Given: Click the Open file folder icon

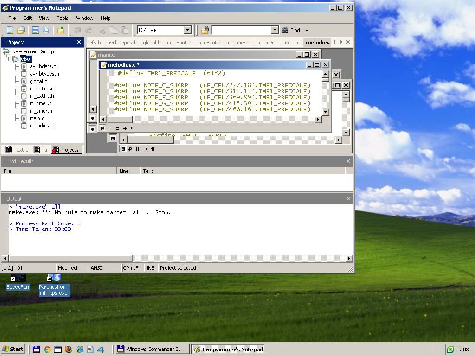Looking at the screenshot, I should pos(21,30).
